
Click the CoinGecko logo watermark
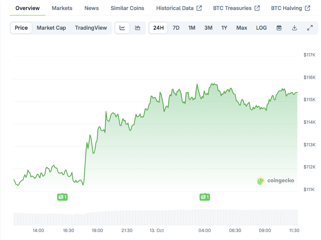click(276, 181)
